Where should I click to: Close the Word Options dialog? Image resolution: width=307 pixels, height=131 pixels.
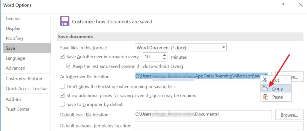(300, 5)
